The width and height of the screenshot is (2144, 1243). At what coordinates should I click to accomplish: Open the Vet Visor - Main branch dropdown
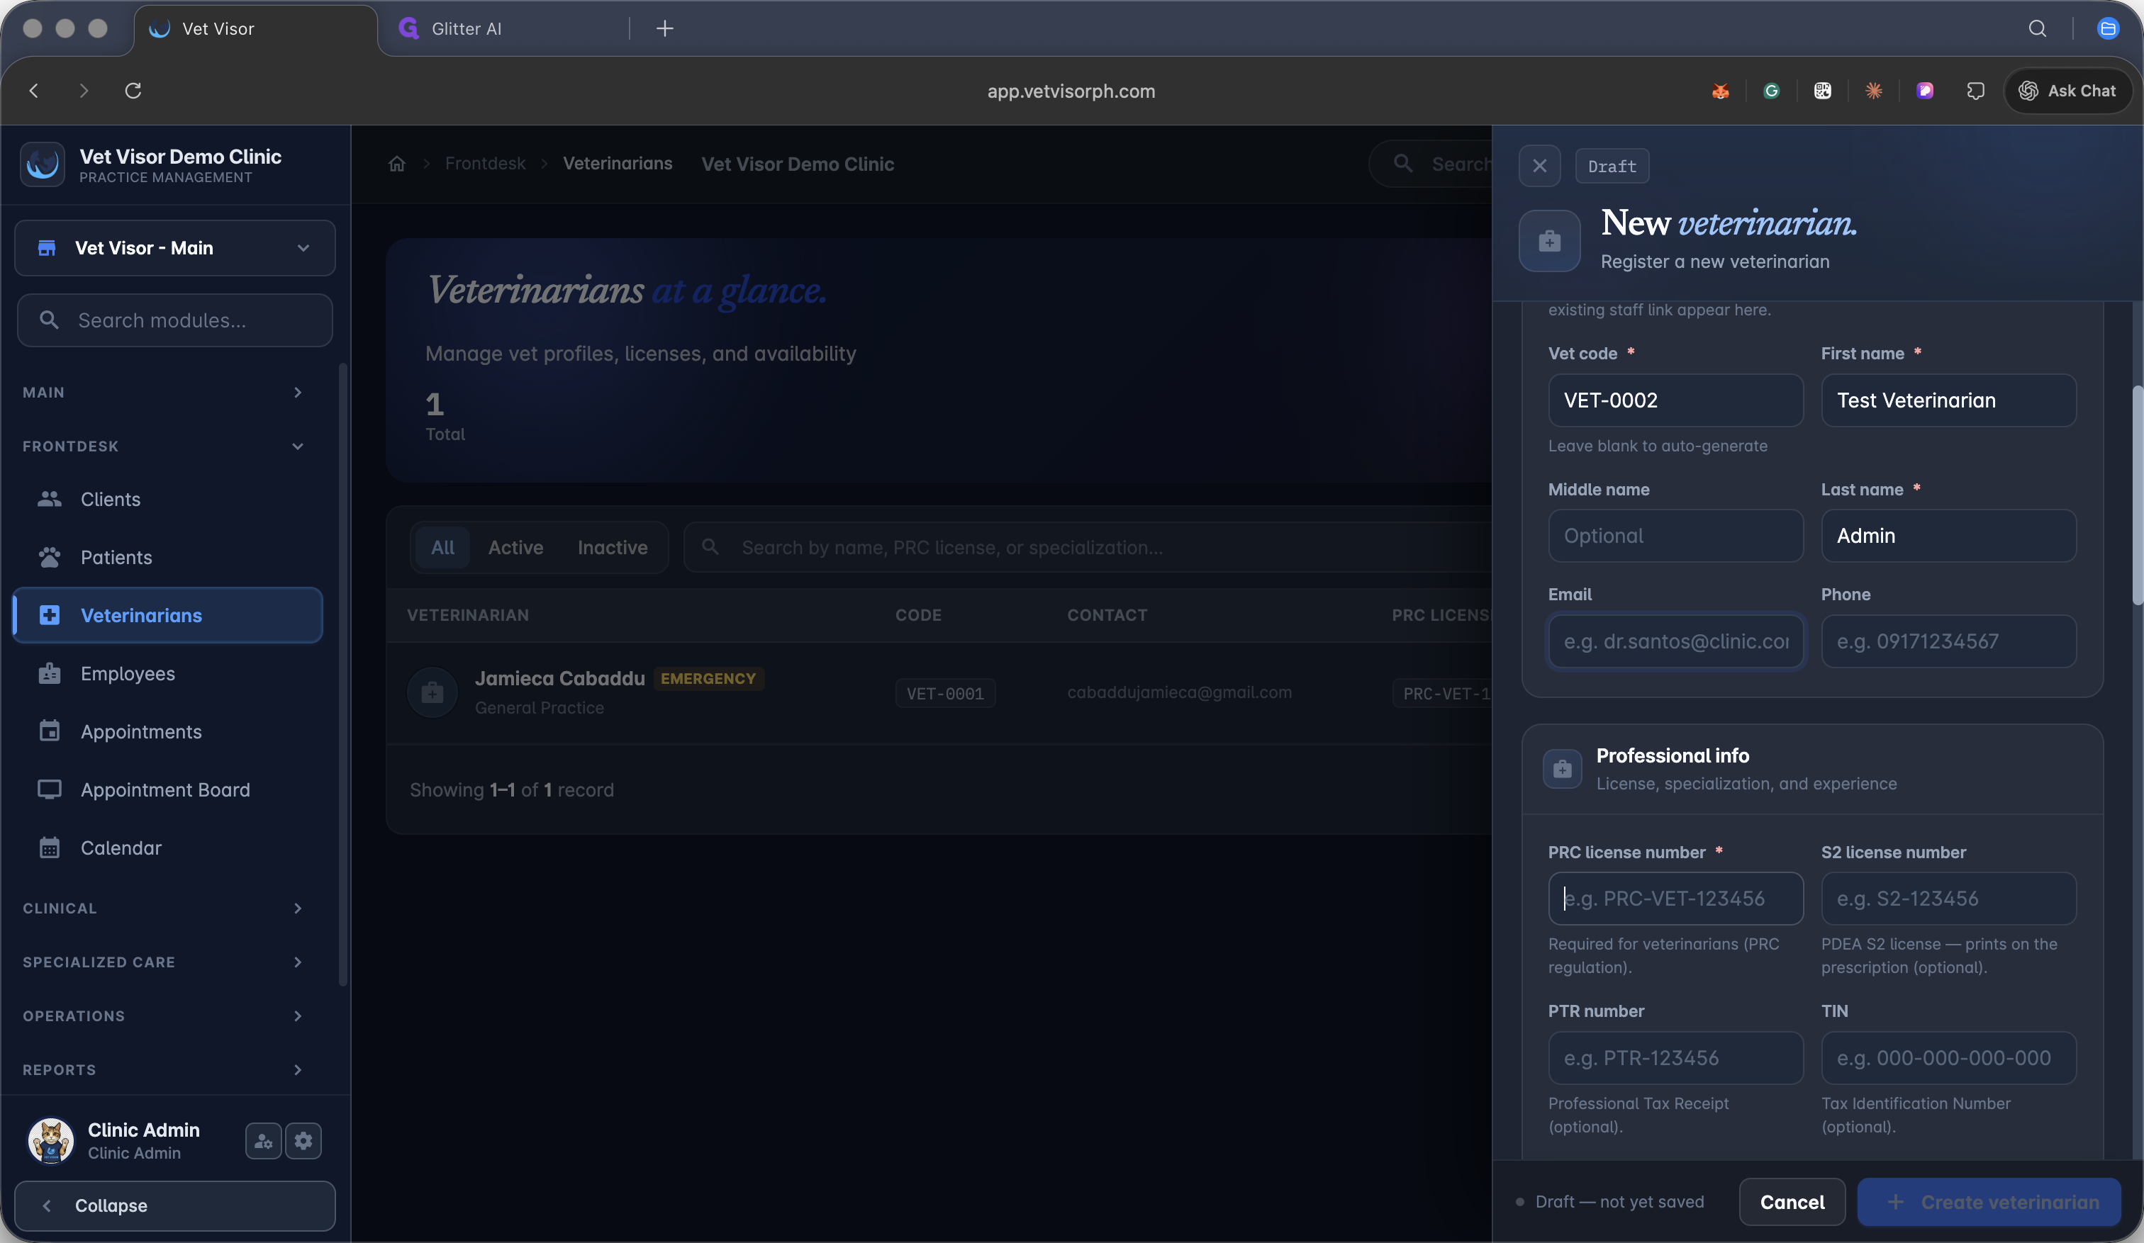tap(175, 248)
